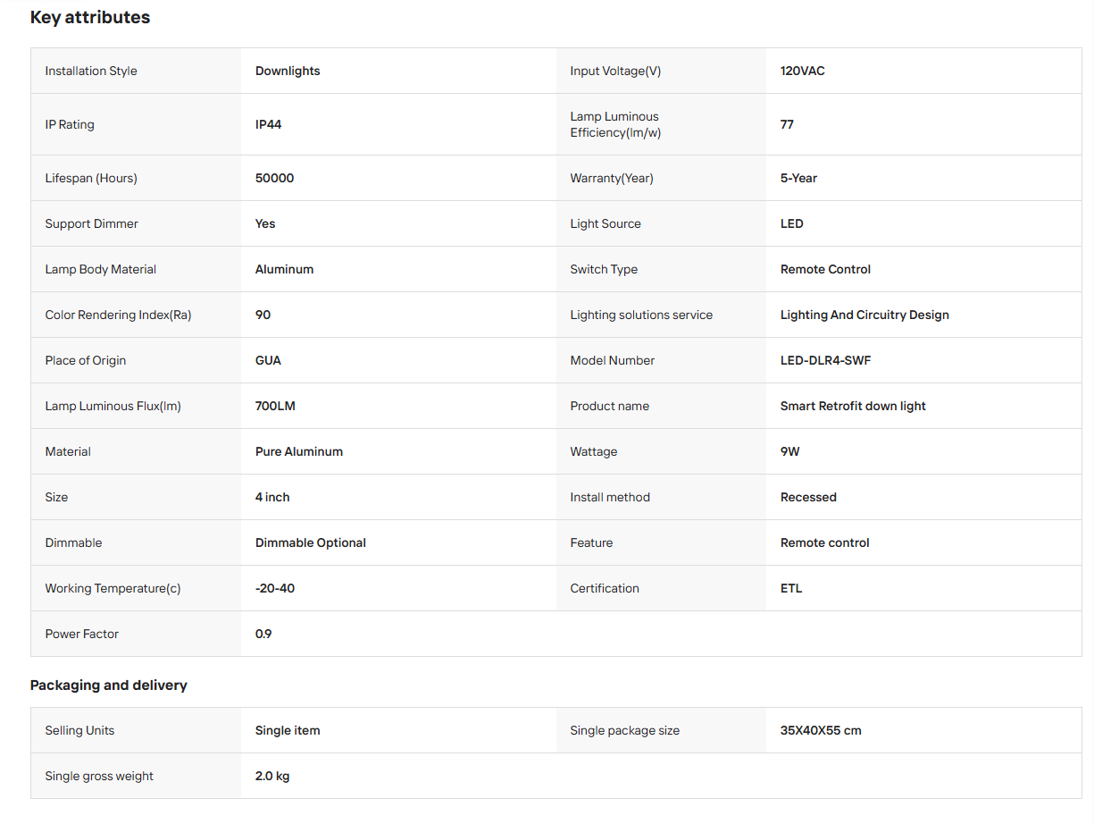Click the ETL certification value
Image resolution: width=1094 pixels, height=824 pixels.
point(791,588)
